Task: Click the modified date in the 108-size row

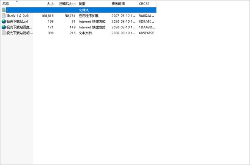Action: (123, 21)
